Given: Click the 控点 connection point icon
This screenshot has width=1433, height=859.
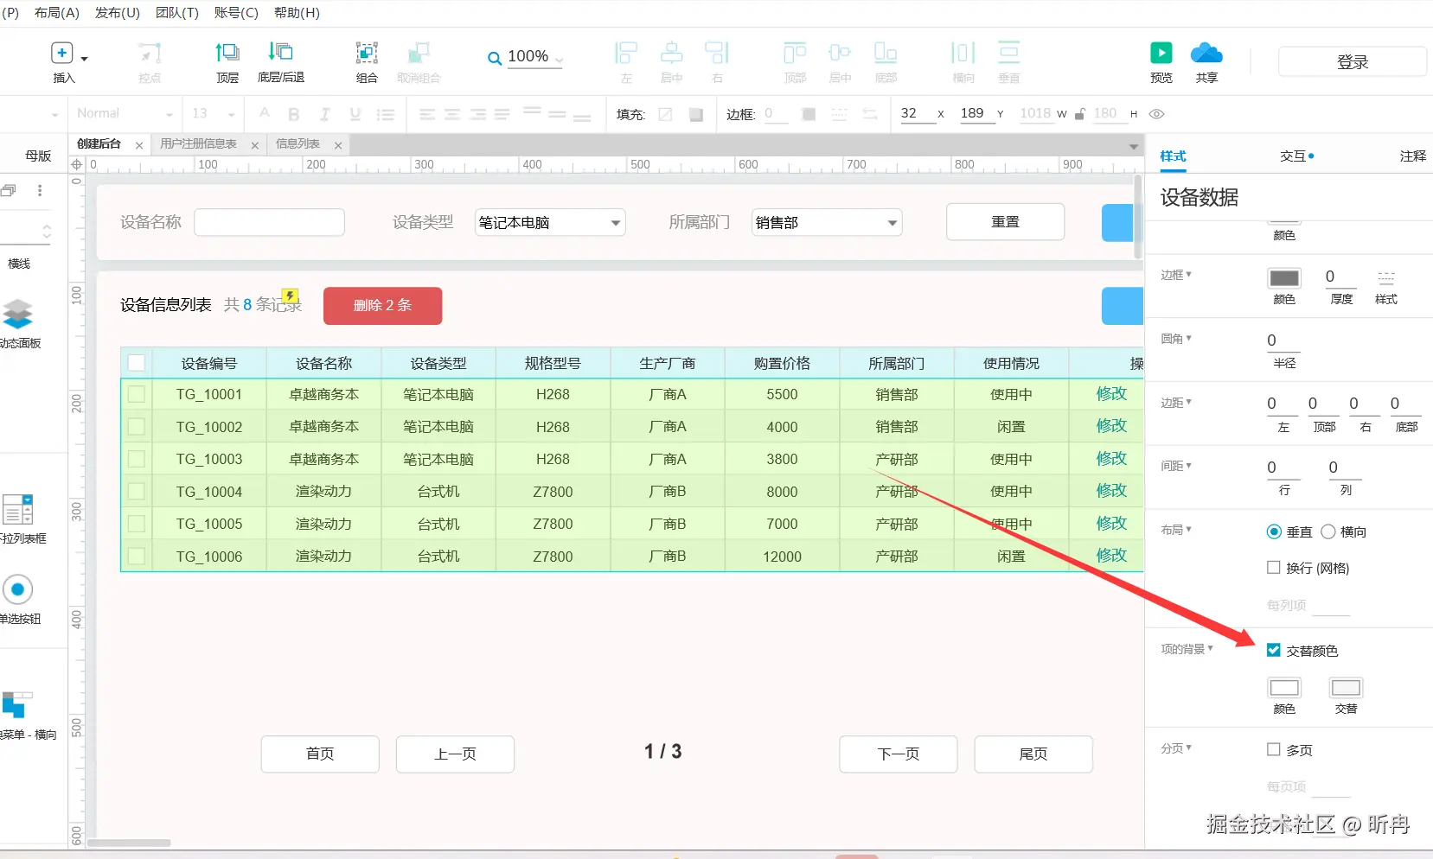Looking at the screenshot, I should (x=150, y=53).
